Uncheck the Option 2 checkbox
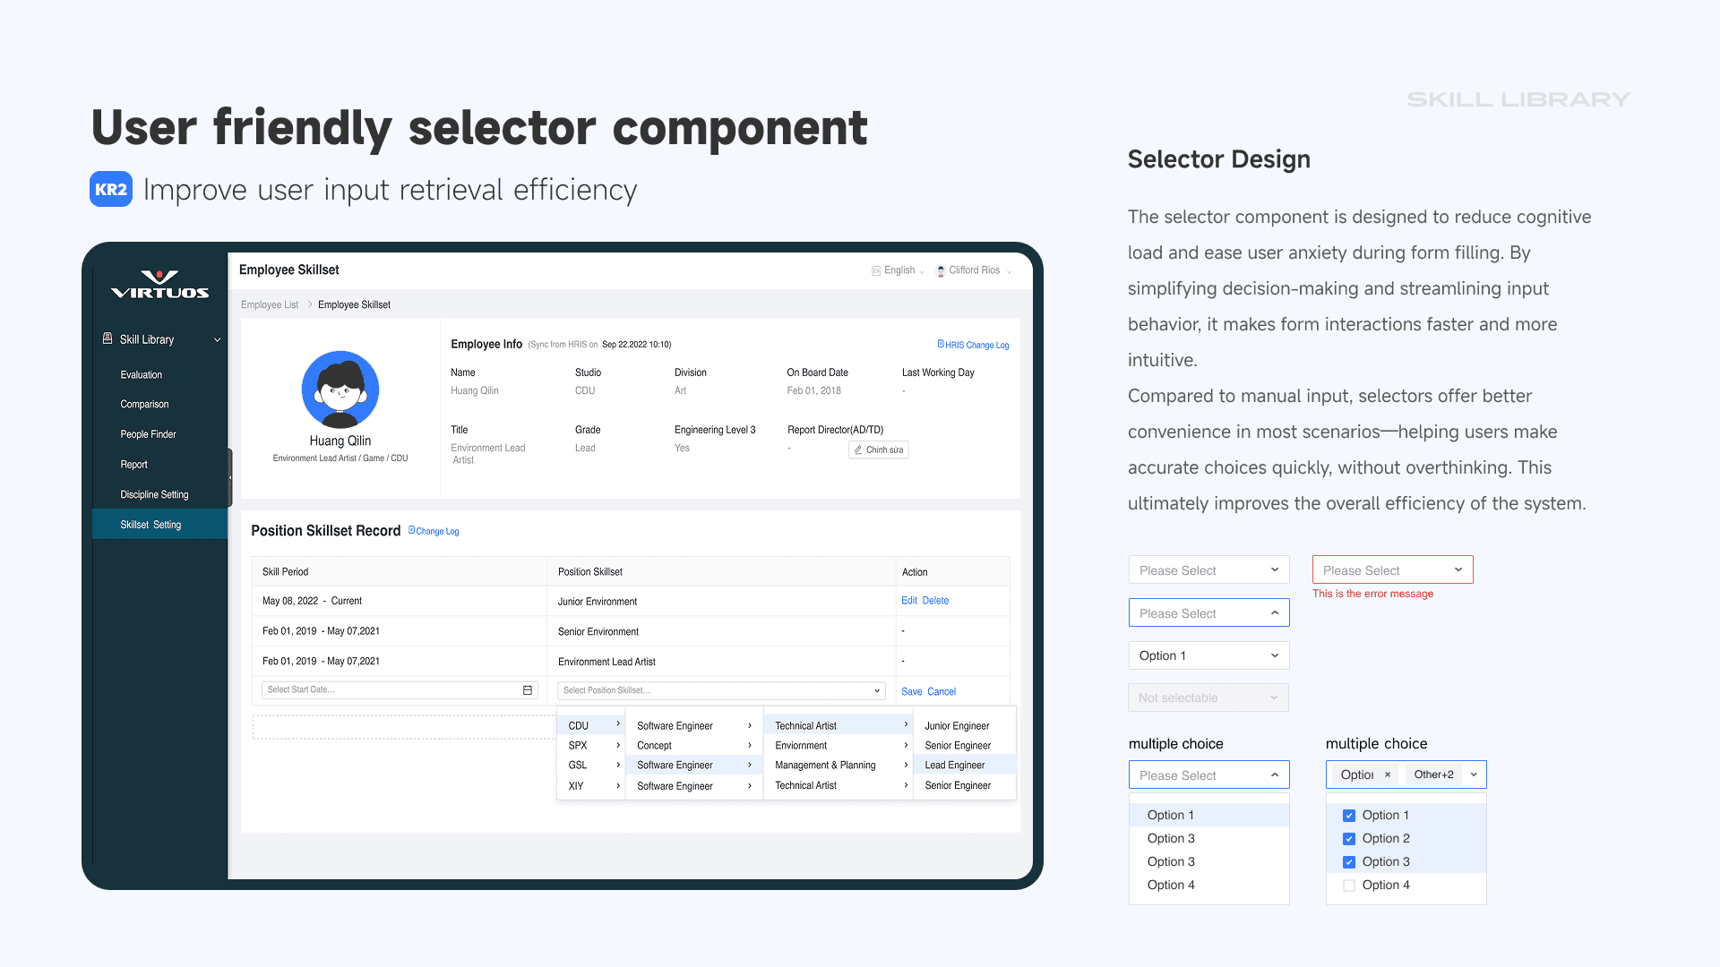Image resolution: width=1720 pixels, height=967 pixels. pos(1349,839)
